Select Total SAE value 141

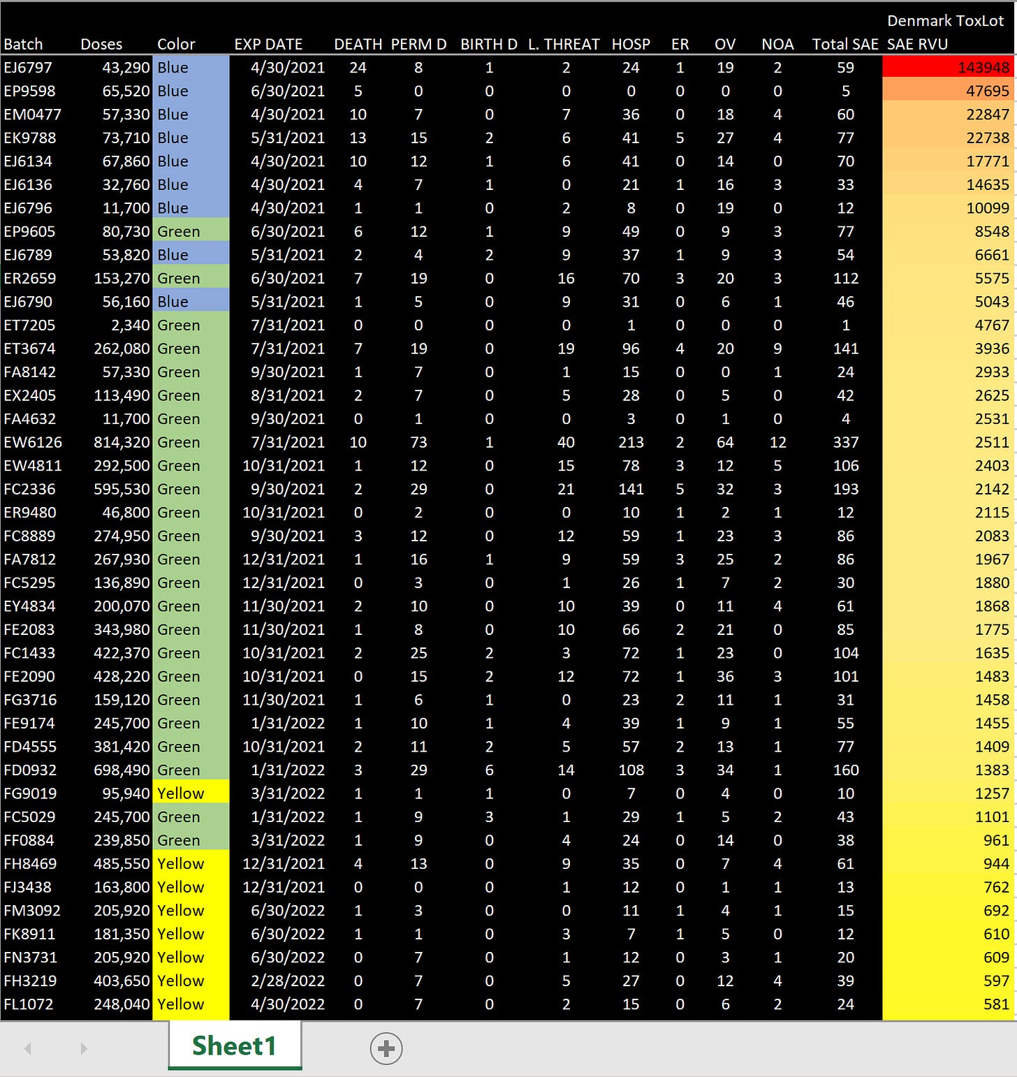845,349
